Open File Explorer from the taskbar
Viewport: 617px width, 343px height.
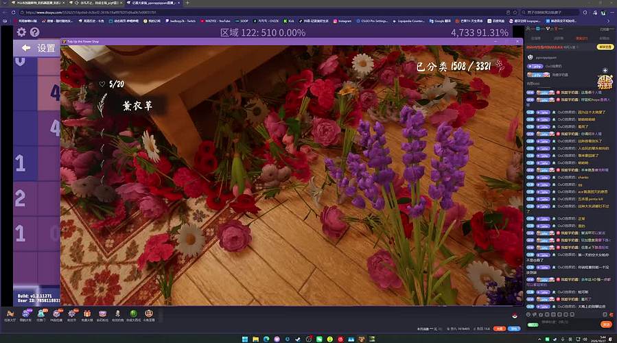click(x=255, y=339)
